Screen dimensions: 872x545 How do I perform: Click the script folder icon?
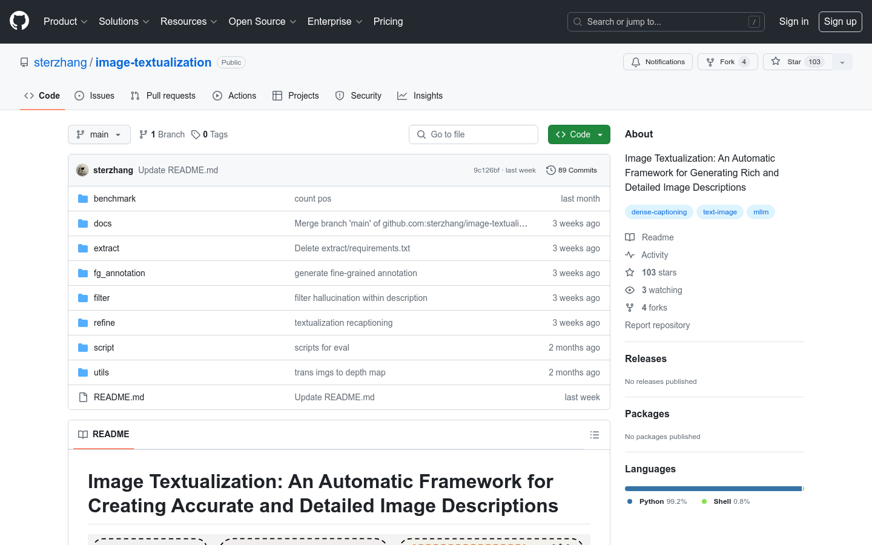coord(83,348)
